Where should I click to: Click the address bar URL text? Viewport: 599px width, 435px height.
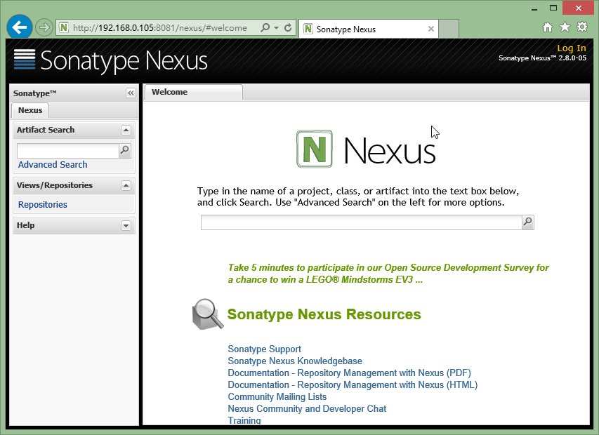160,28
